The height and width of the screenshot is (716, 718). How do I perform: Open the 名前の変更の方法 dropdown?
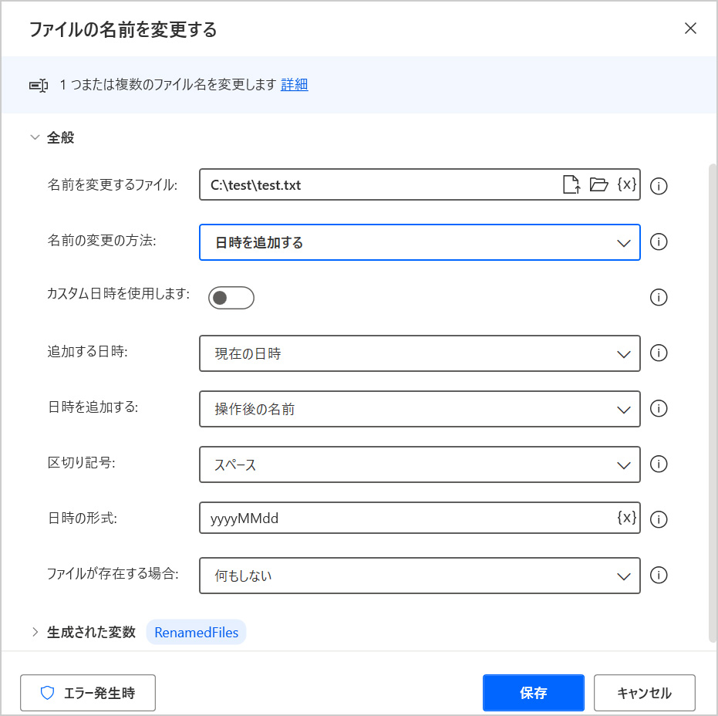coord(420,242)
